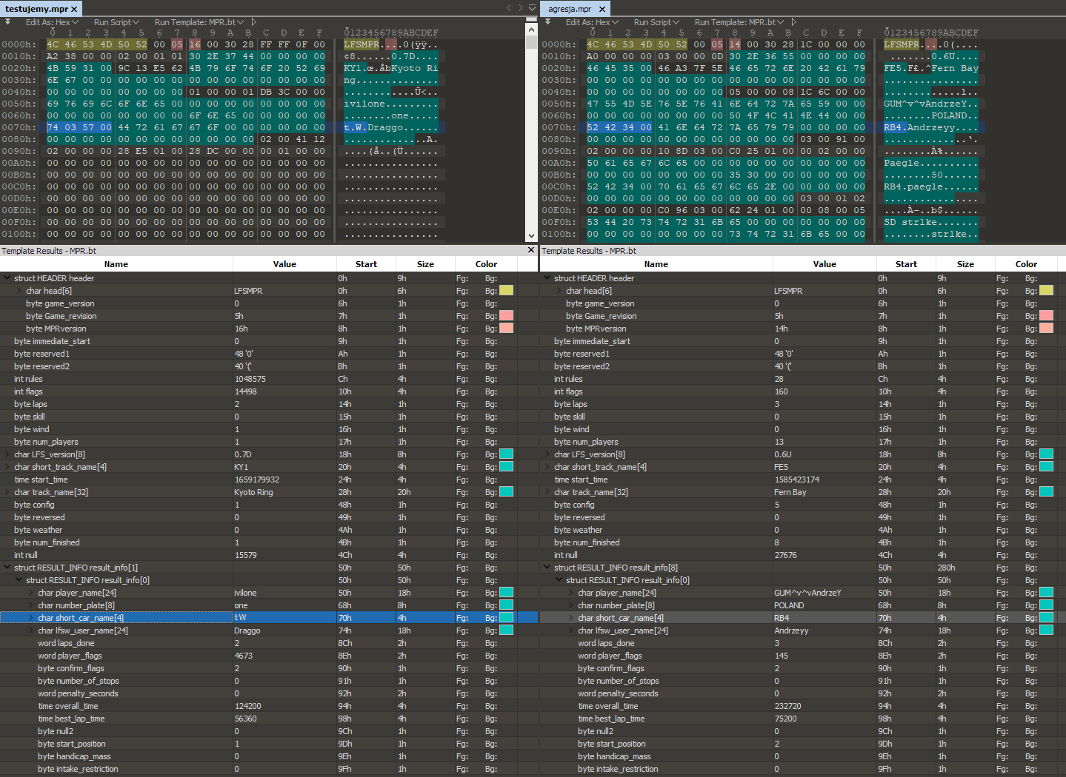Sort right results by Size column
Image resolution: width=1066 pixels, height=777 pixels.
(x=965, y=264)
